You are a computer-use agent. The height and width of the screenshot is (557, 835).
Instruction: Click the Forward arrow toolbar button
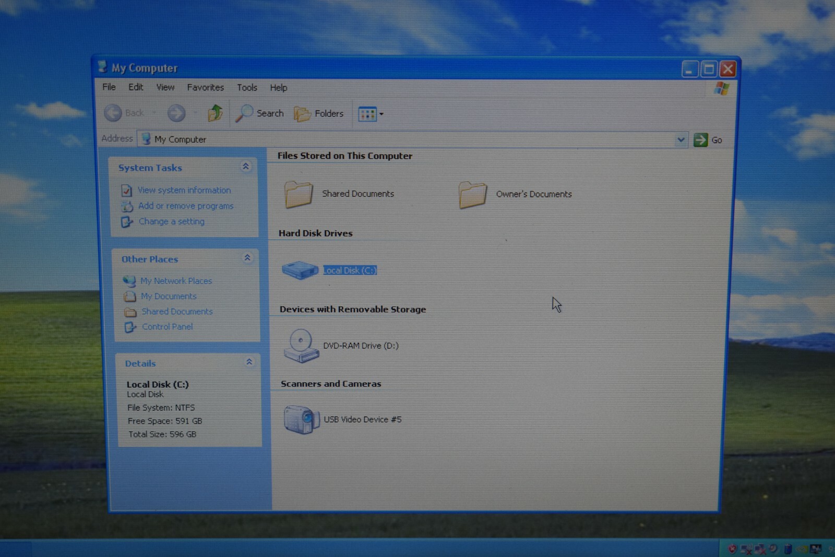pyautogui.click(x=176, y=113)
